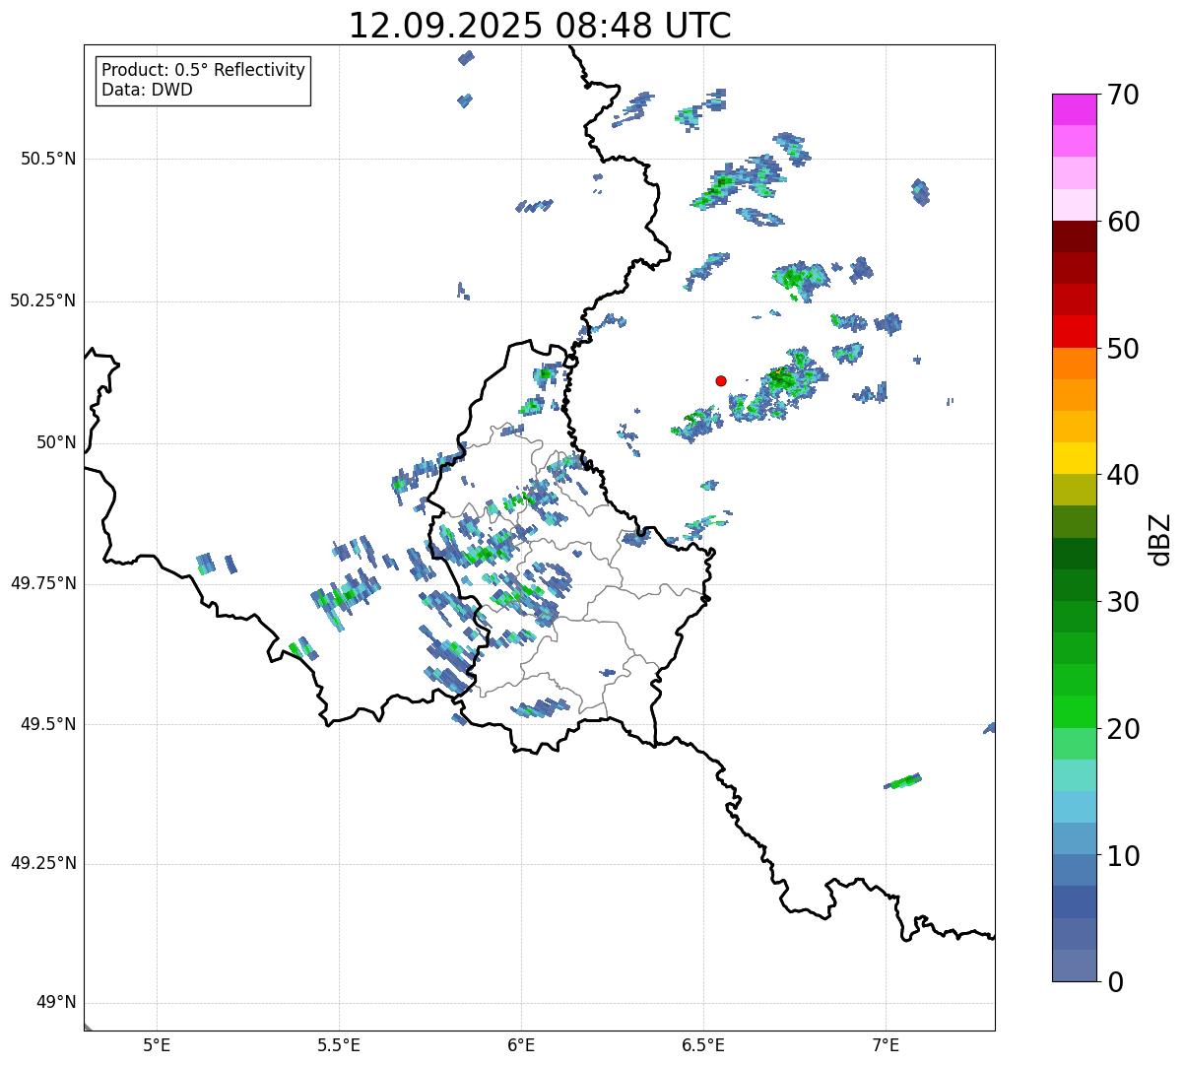Click the 6.5°E longitude label
Viewport: 1184px width, 1065px height.
tap(703, 1044)
